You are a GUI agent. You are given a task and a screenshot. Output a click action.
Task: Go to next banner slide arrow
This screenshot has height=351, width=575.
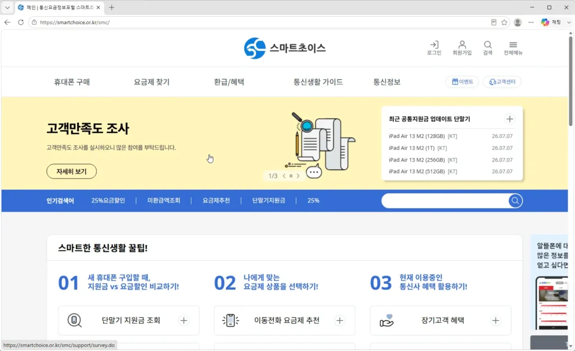click(298, 176)
